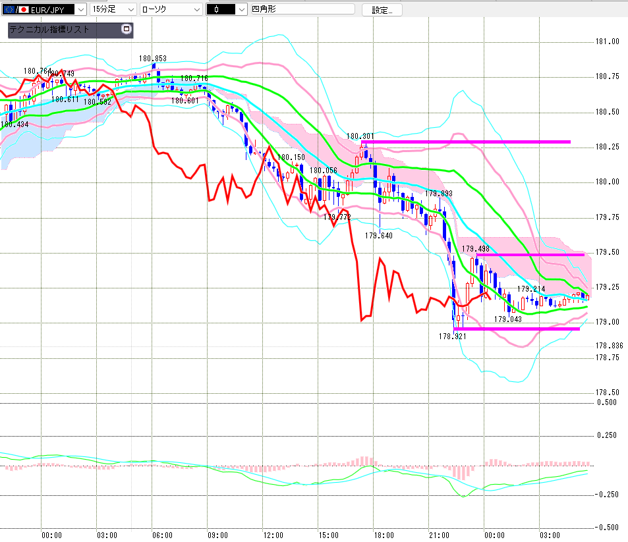Click the -0.250 oscillator axis label
Image resolution: width=628 pixels, height=542 pixels.
(x=607, y=495)
